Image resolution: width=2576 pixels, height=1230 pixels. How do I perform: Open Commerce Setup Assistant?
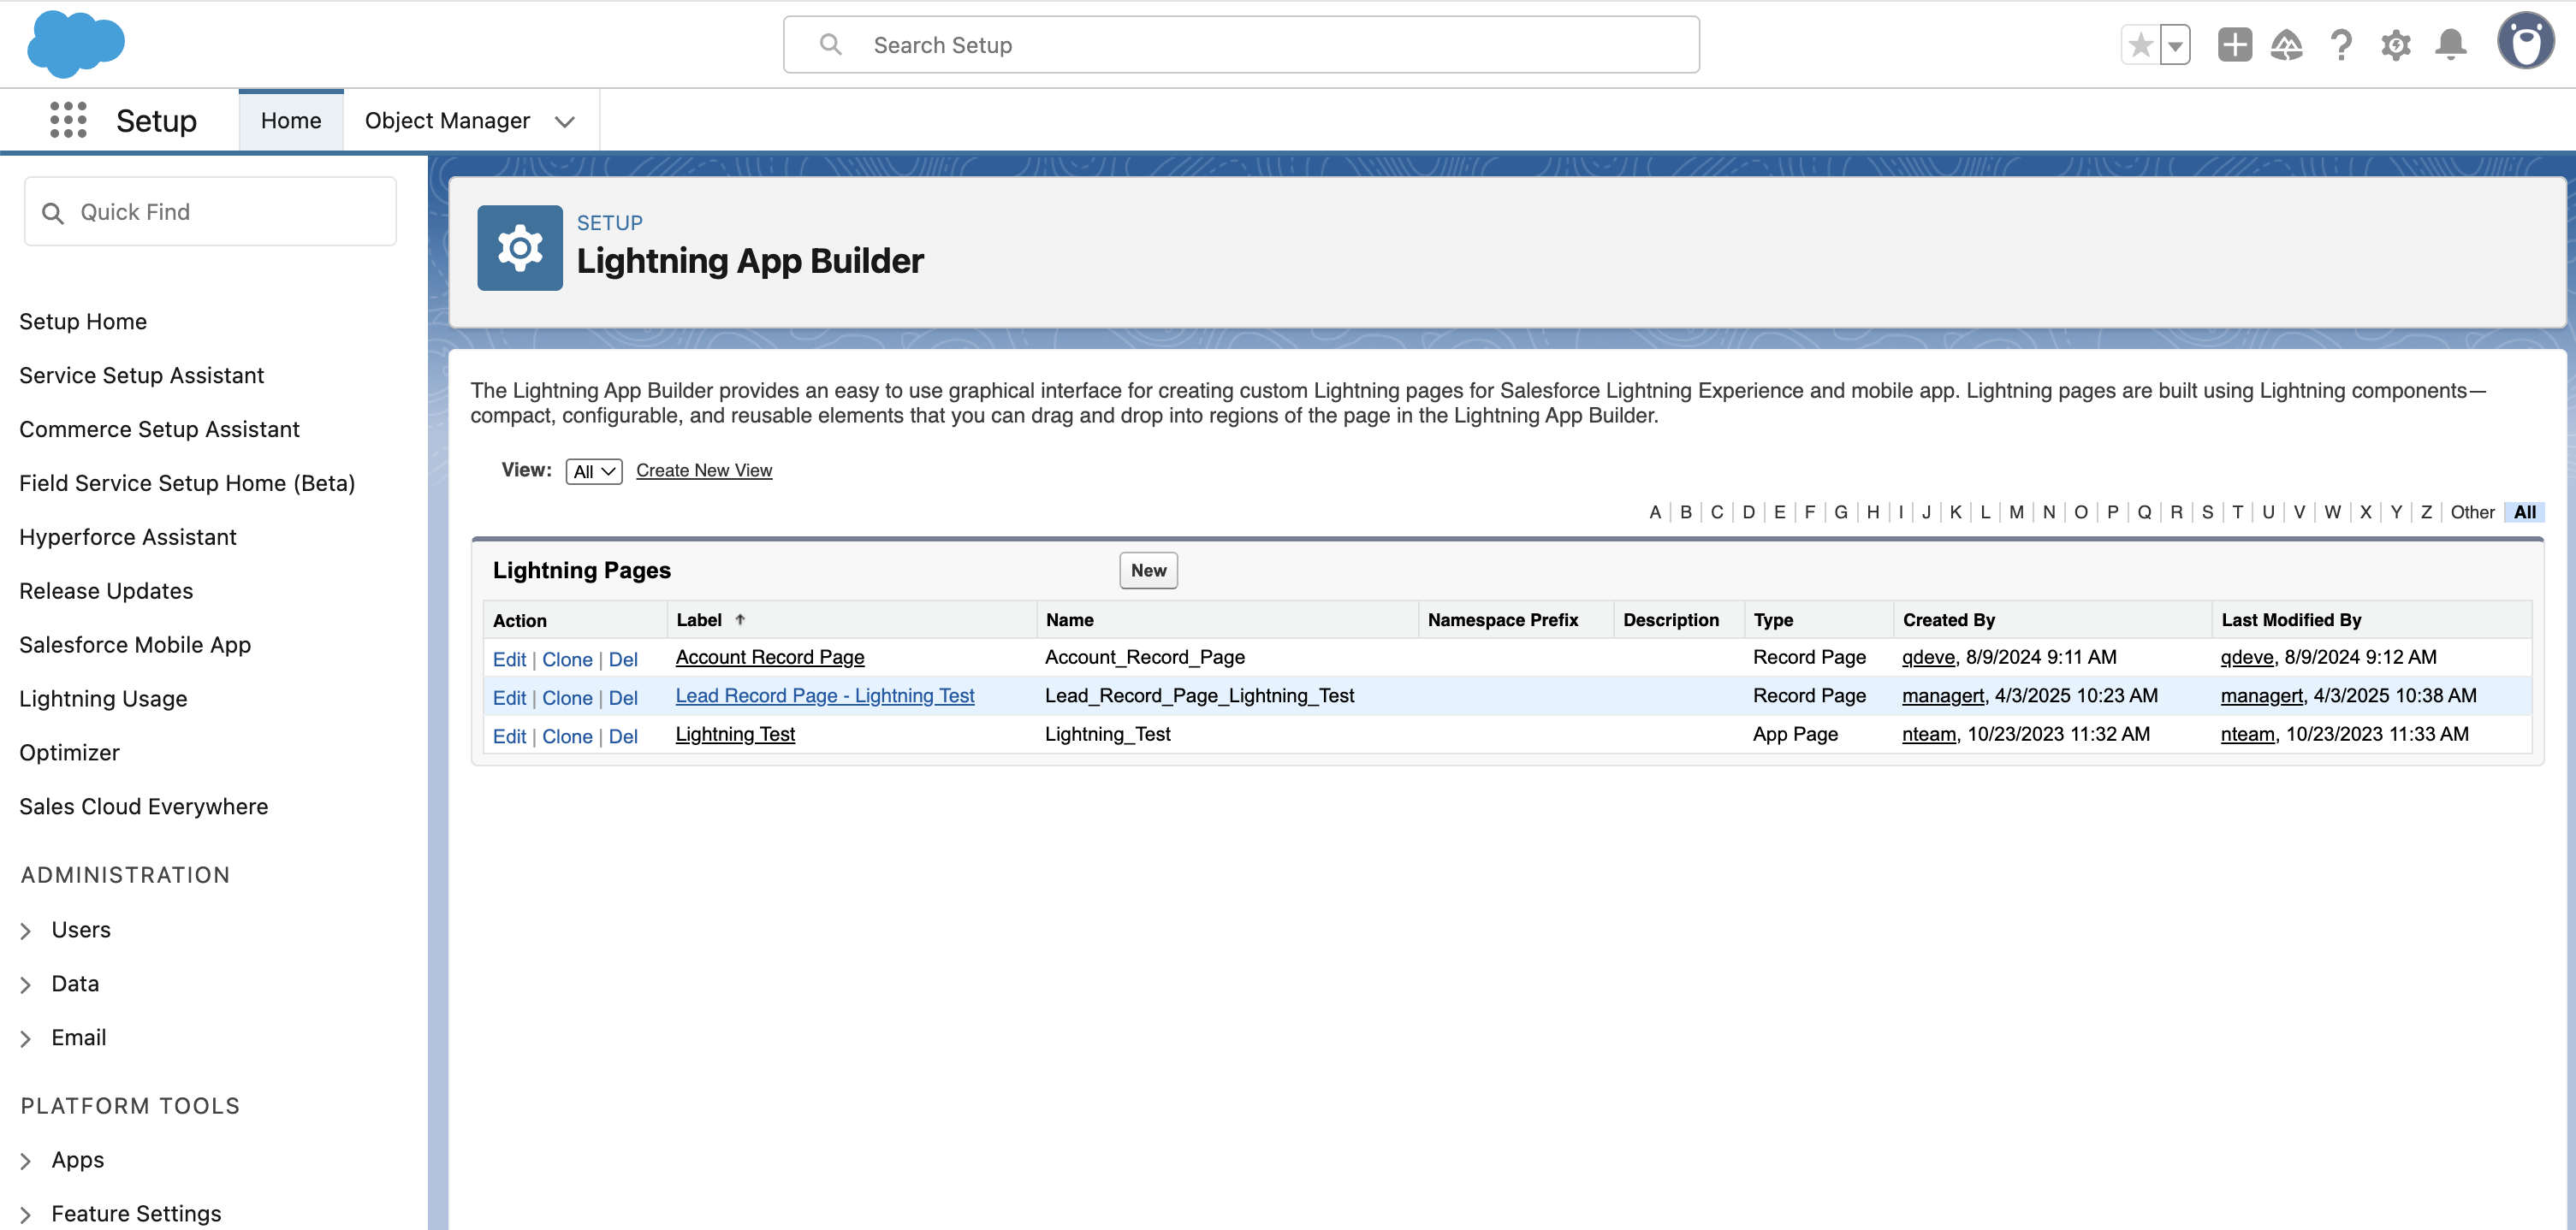tap(159, 429)
